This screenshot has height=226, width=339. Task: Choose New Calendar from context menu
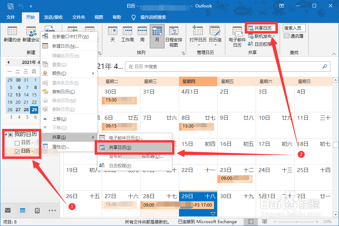pos(69,46)
